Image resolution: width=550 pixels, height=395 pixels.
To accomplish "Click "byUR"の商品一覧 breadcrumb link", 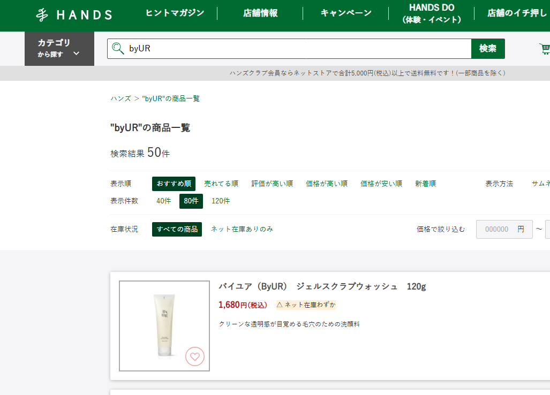I will pos(171,98).
